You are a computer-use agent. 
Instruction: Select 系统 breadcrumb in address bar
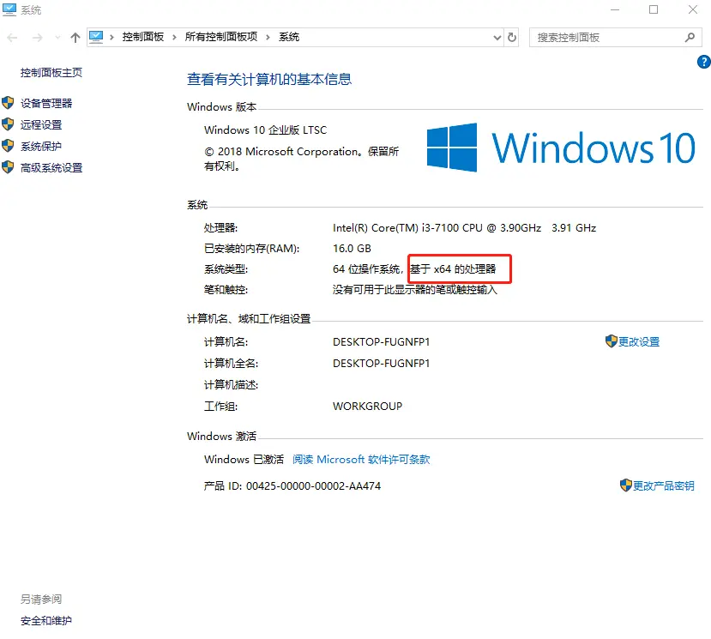[x=289, y=37]
